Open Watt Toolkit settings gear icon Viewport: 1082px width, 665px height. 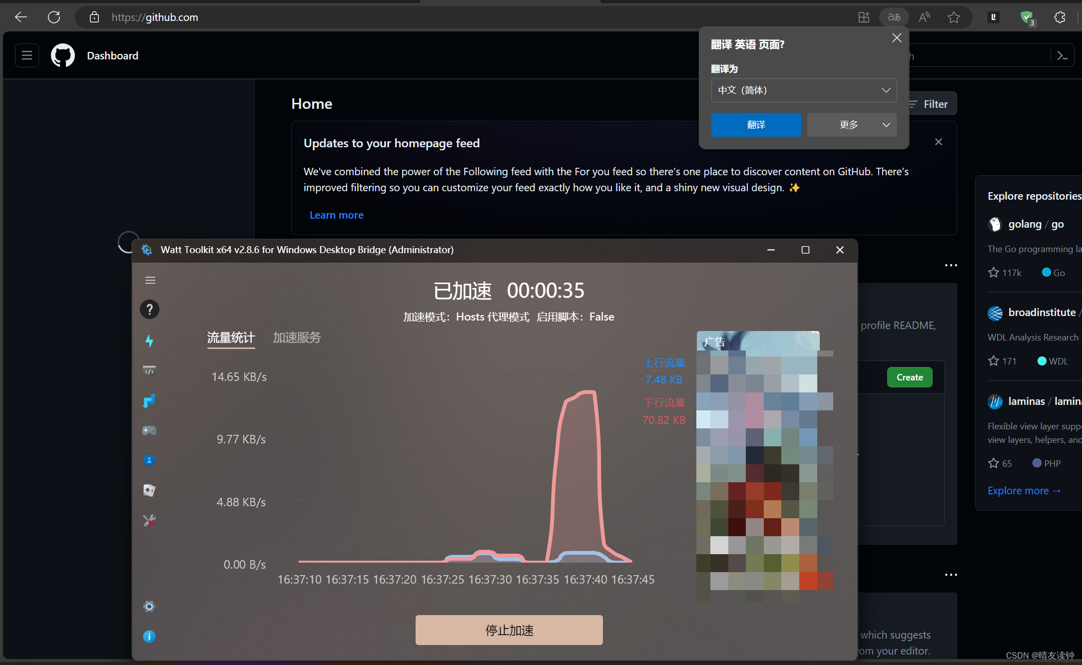[x=149, y=607]
